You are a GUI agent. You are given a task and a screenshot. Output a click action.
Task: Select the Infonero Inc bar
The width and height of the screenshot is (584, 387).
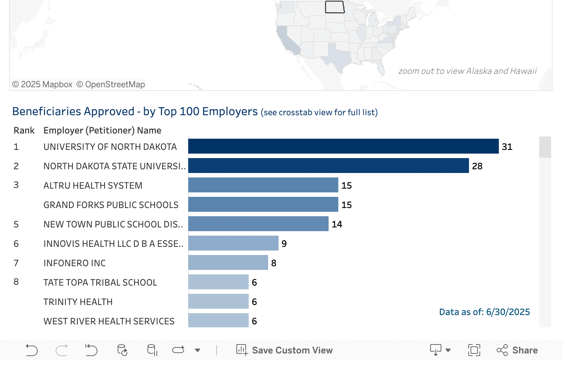[x=228, y=262]
